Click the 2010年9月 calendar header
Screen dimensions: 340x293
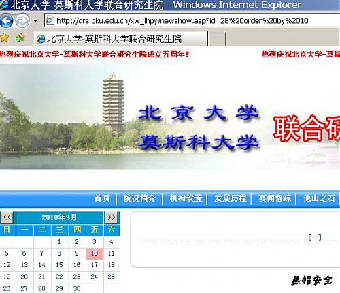coord(59,217)
